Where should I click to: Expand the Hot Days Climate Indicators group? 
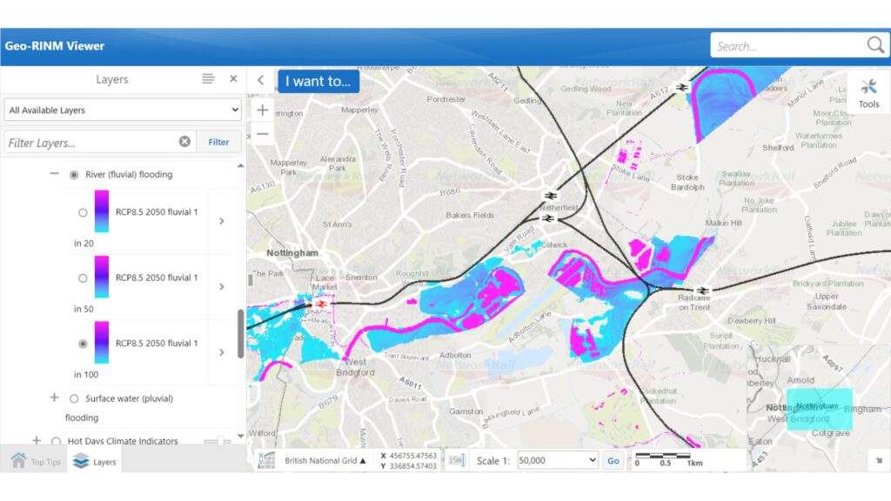pyautogui.click(x=37, y=440)
